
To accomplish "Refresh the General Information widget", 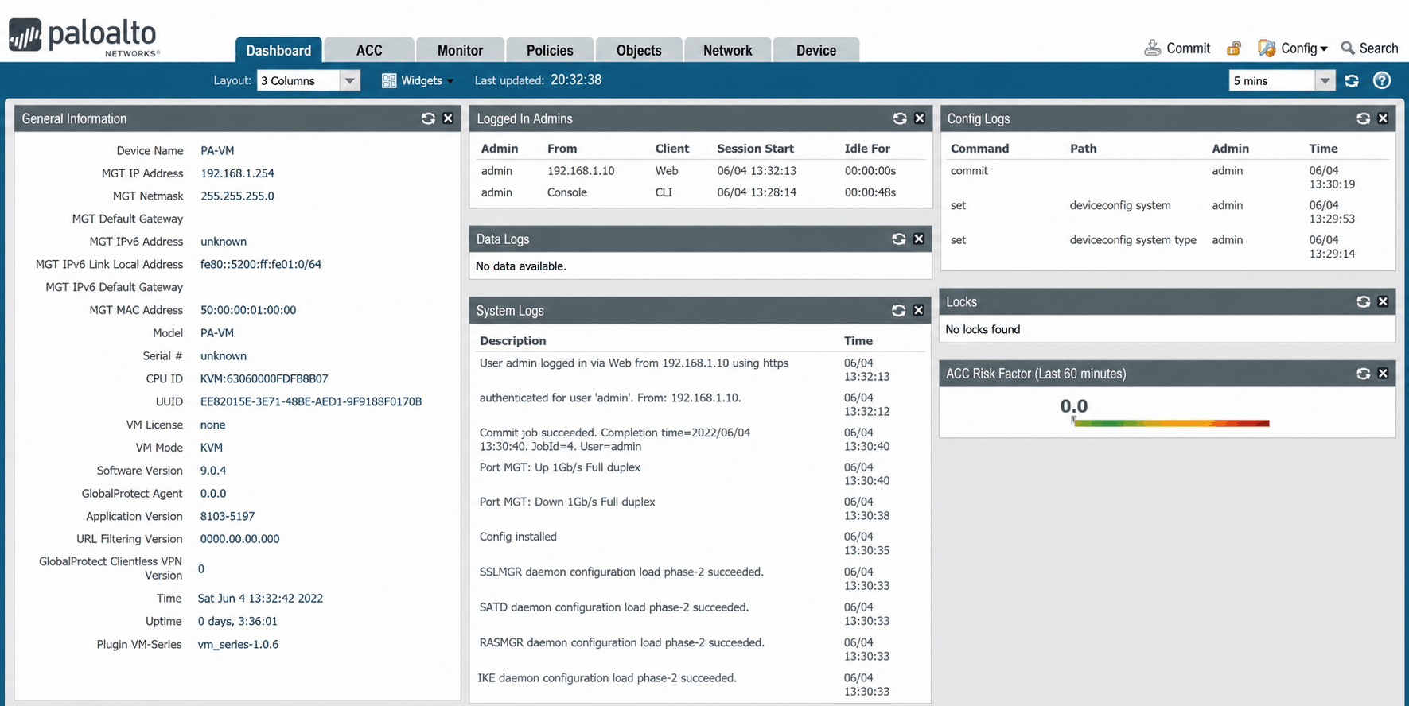I will pos(428,118).
